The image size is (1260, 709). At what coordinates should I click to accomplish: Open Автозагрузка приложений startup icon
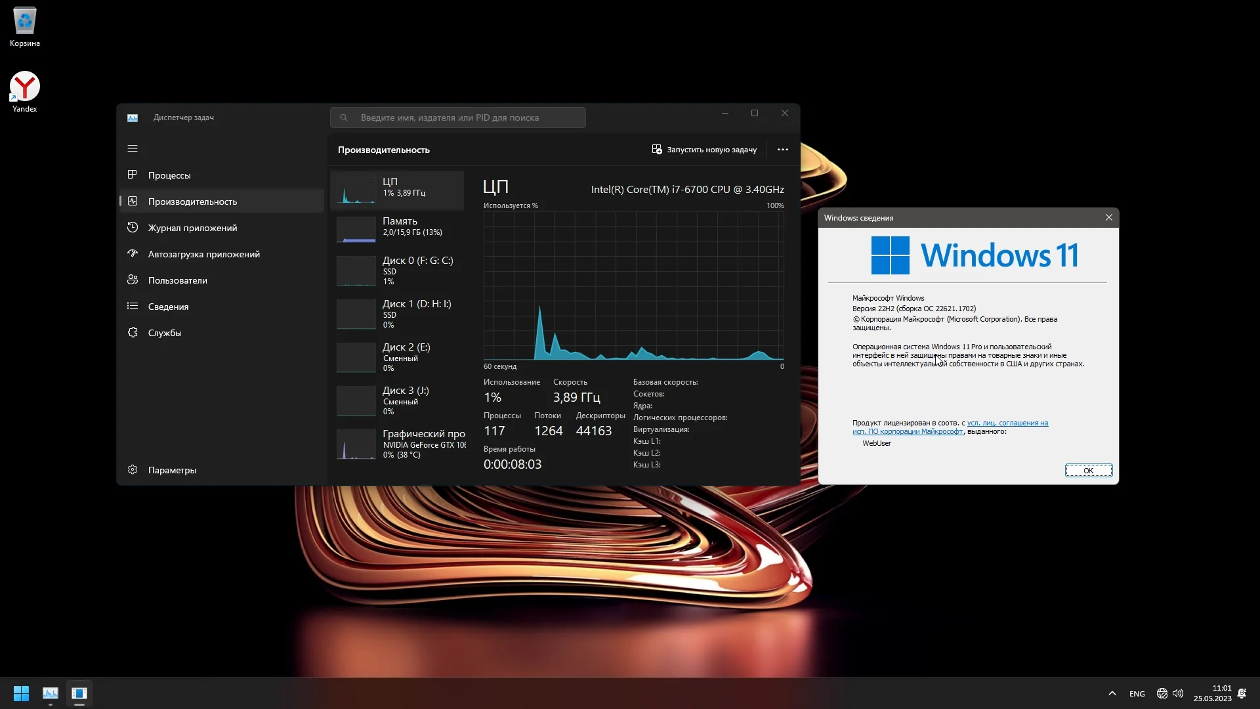pyautogui.click(x=133, y=253)
